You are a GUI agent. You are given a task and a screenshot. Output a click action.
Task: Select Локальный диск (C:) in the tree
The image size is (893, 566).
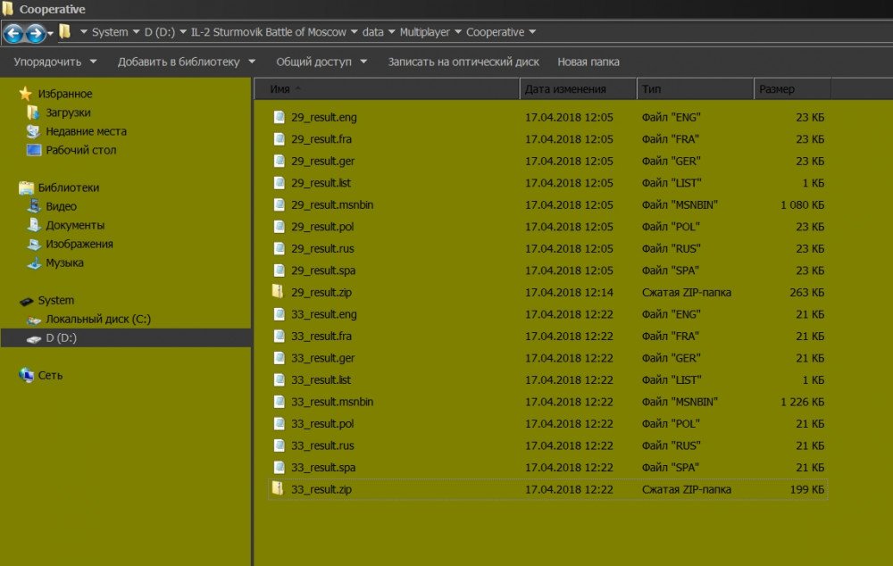[97, 320]
